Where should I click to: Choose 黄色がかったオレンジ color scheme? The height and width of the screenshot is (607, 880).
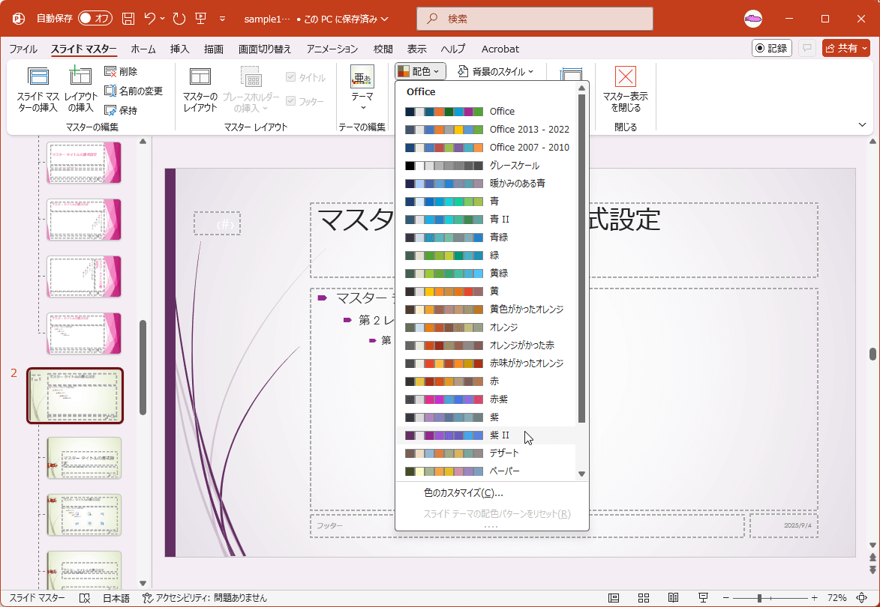[x=485, y=309]
